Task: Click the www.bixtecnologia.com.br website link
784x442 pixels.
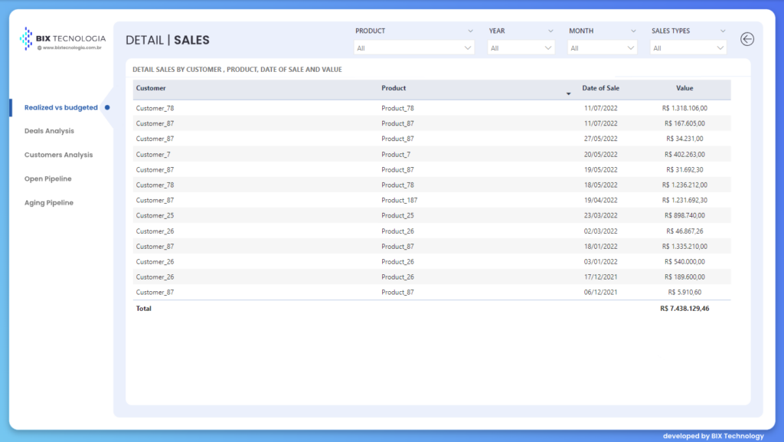Action: (73, 47)
